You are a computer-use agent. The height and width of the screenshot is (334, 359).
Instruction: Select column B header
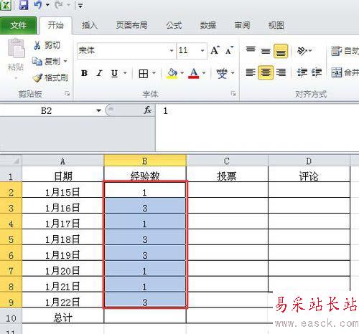click(x=145, y=161)
